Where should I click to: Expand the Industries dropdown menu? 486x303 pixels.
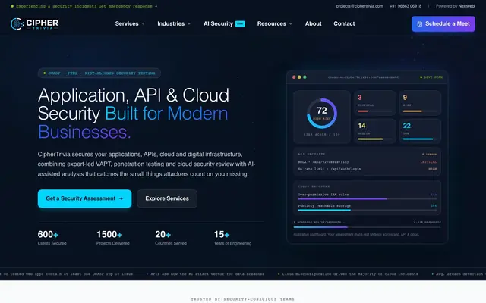174,23
